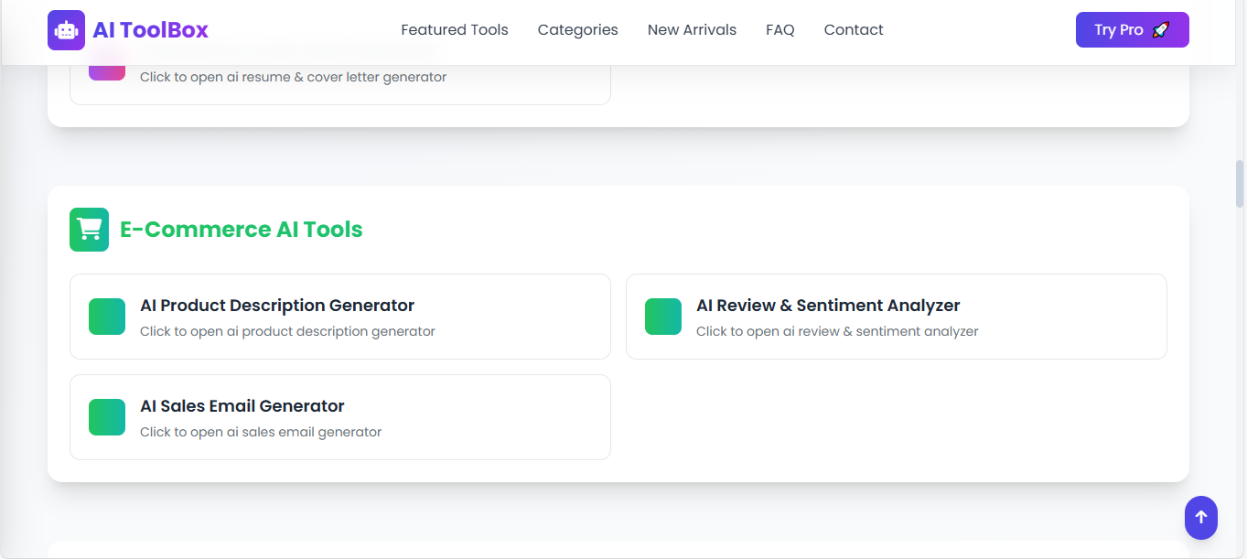Open New Arrivals in navigation
The height and width of the screenshot is (559, 1247).
point(692,30)
